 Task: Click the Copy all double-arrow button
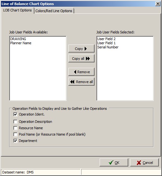pyautogui.click(x=81, y=59)
